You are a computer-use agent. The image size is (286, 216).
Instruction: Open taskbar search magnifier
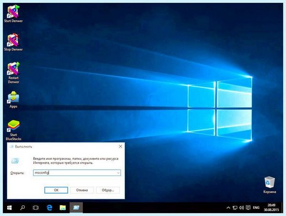click(x=22, y=207)
